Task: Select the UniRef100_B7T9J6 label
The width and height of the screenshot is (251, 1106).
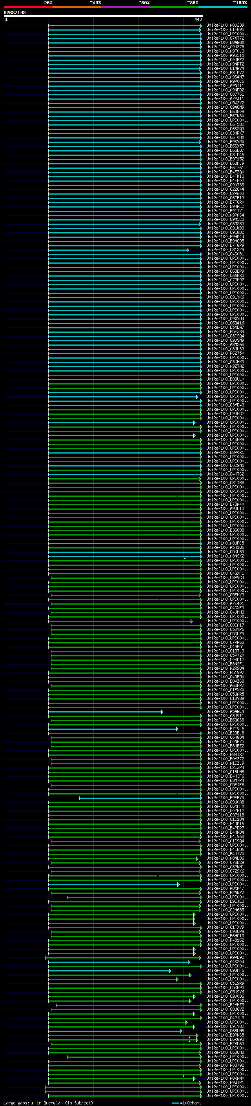Action: point(225,729)
